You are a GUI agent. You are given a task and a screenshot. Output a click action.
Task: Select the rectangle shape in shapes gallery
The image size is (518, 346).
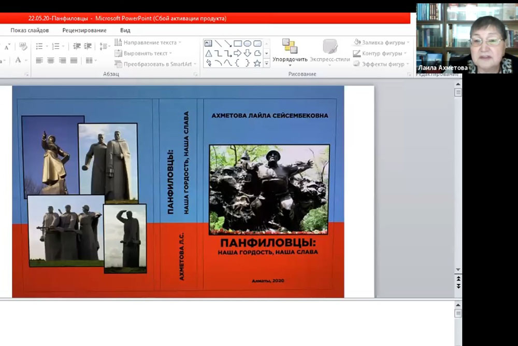238,44
